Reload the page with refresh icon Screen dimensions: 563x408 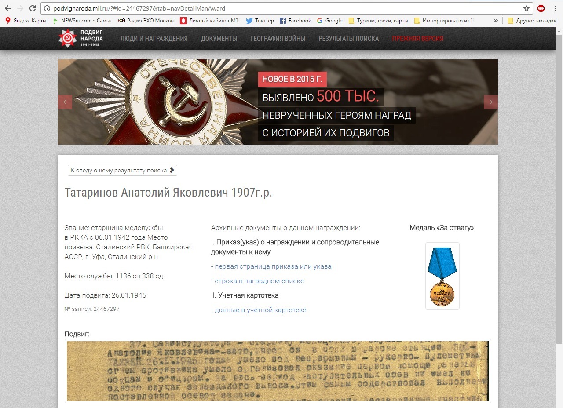click(x=33, y=8)
